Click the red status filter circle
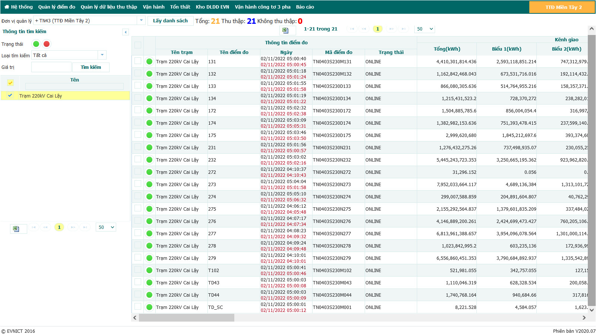 (x=47, y=44)
